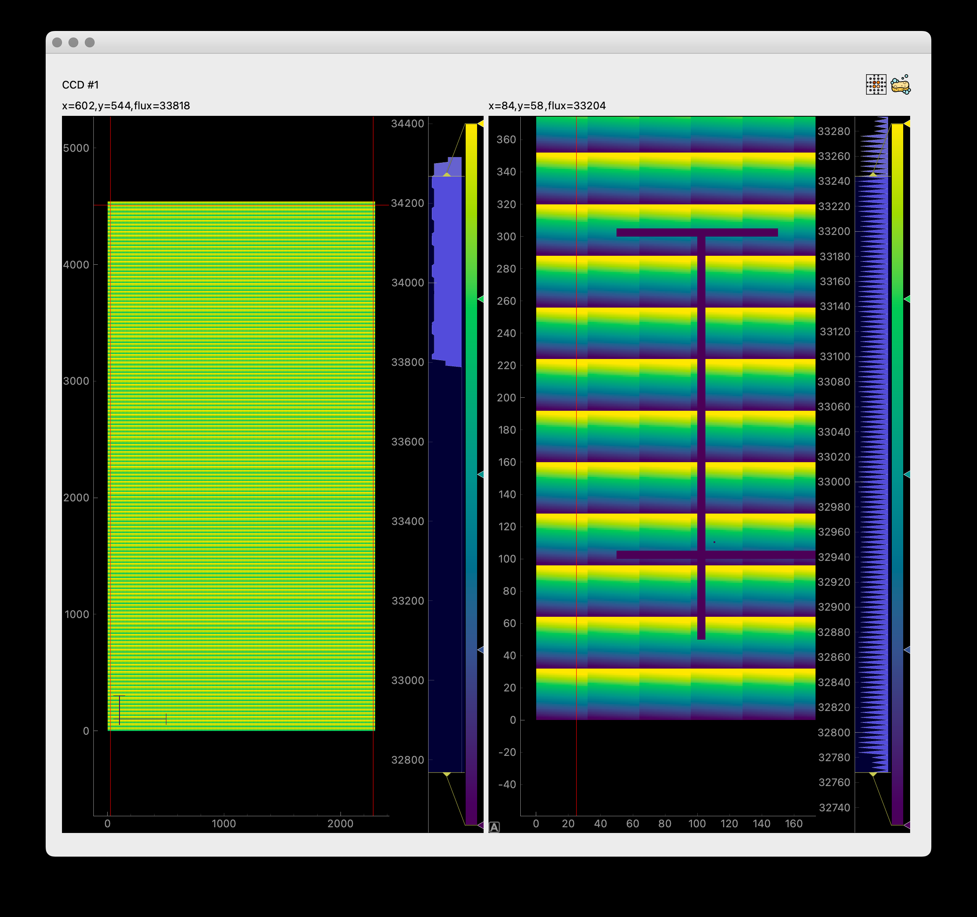Screen dimensions: 977x917
Task: Click the 'CCD #1' label
Action: pyautogui.click(x=81, y=85)
